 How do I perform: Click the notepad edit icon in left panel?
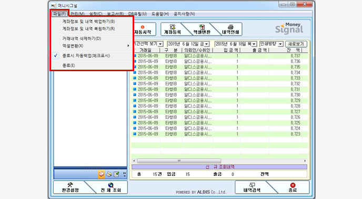[117, 174]
